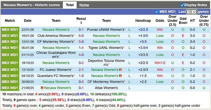The width and height of the screenshot is (211, 110).
Task: Select Atlas Women's team name
Action: 106,88
